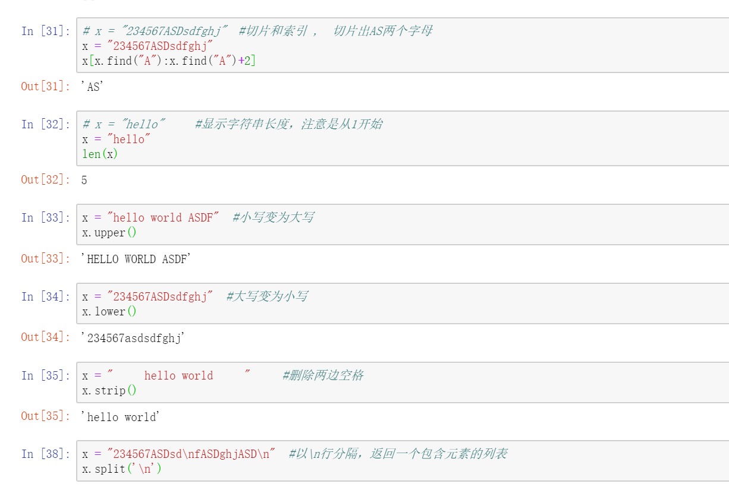Image resolution: width=729 pixels, height=487 pixels.
Task: Select the cell via In [32] prompt
Action: 45,124
